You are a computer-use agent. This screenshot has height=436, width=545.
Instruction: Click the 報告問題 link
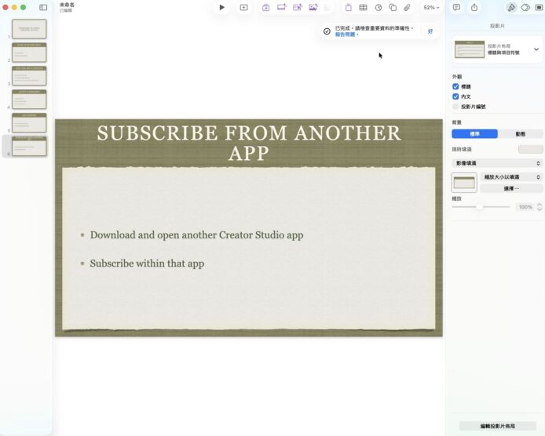click(x=346, y=35)
